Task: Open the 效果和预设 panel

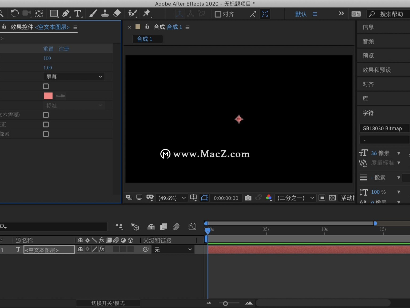Action: [377, 70]
